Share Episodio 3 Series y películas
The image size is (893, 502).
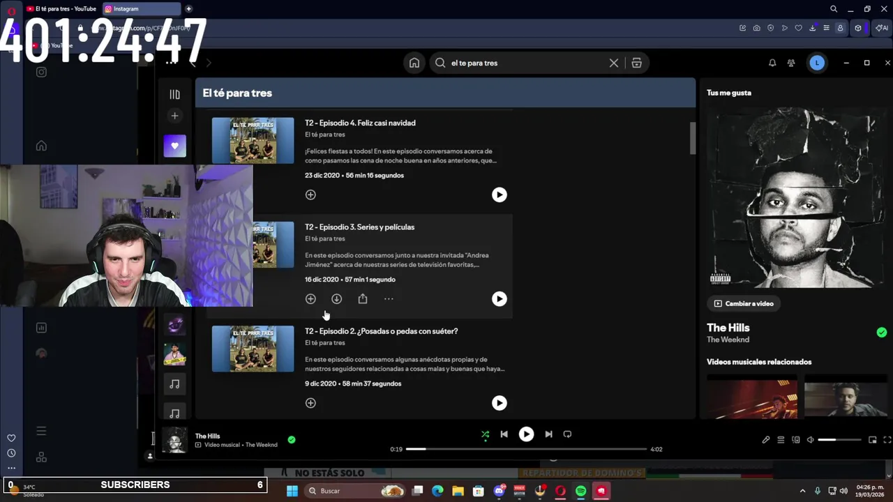pyautogui.click(x=363, y=298)
